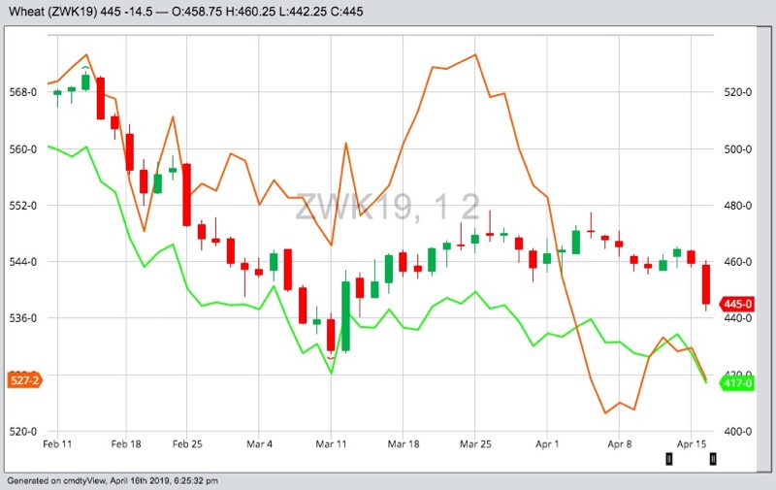Click the 568-0 axis label

(22, 92)
